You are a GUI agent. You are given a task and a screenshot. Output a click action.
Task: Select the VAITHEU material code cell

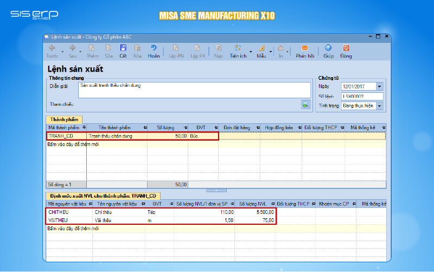[69, 220]
